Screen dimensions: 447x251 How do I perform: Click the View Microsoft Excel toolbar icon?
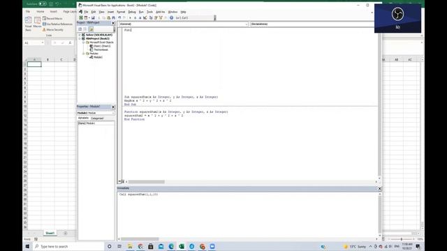coord(81,17)
